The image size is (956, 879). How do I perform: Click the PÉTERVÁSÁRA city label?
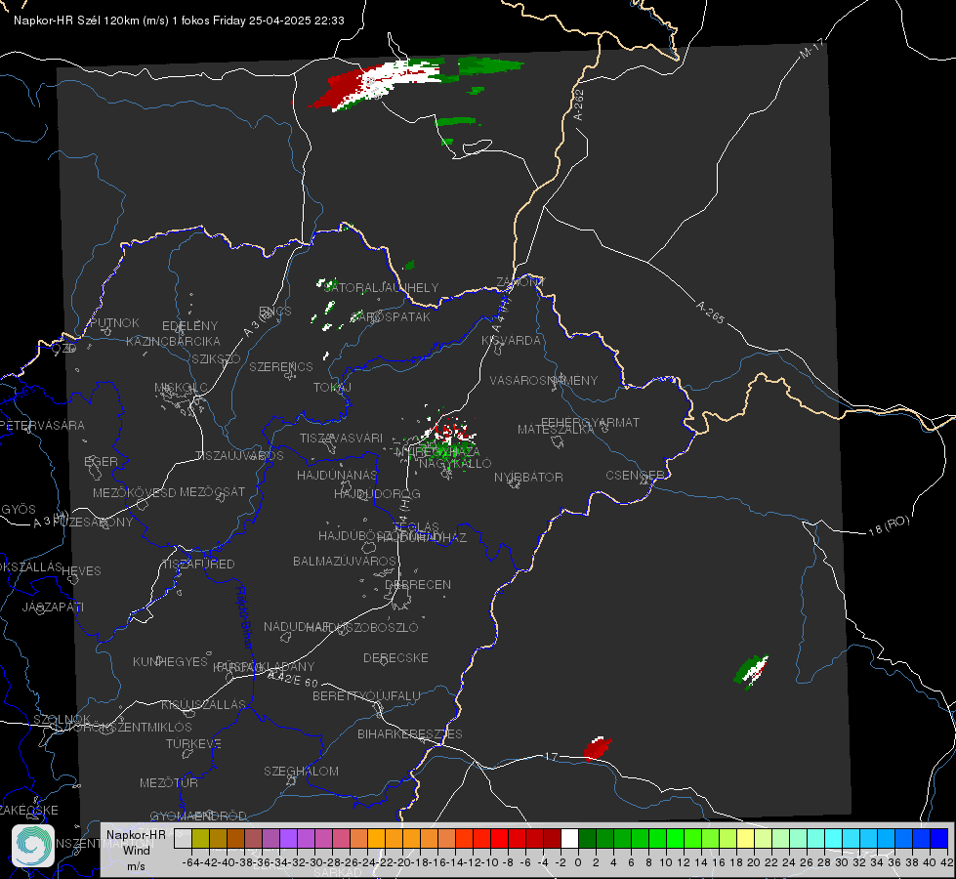pos(42,425)
